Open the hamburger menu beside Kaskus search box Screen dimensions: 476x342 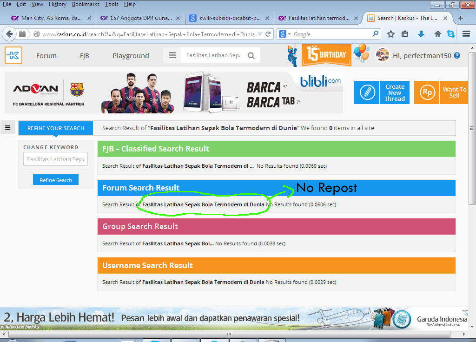coord(172,55)
